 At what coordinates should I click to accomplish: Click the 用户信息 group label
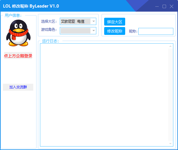(x=13, y=15)
